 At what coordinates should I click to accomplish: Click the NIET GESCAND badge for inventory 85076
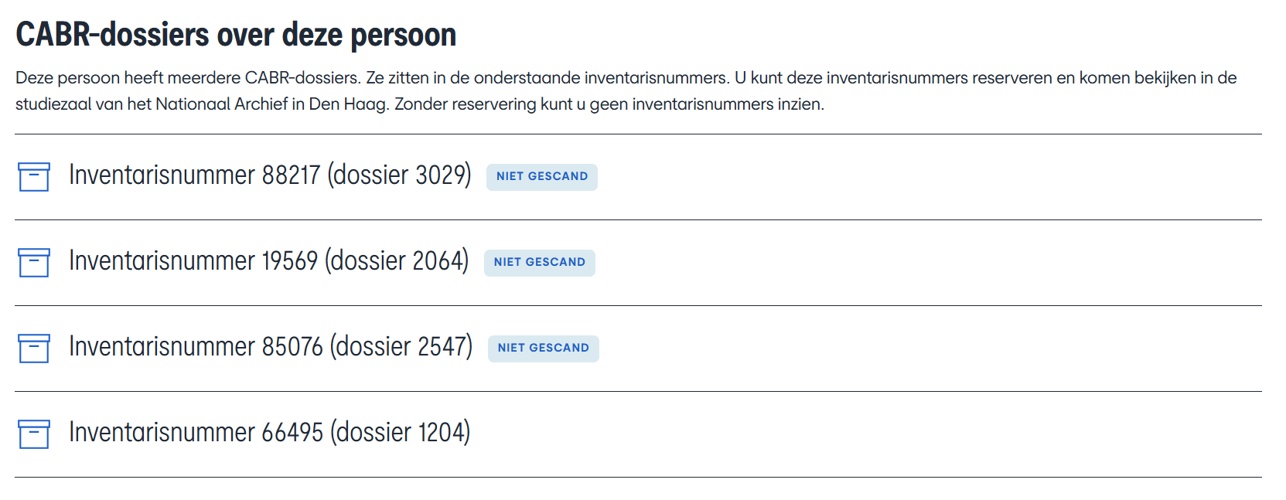coord(543,349)
